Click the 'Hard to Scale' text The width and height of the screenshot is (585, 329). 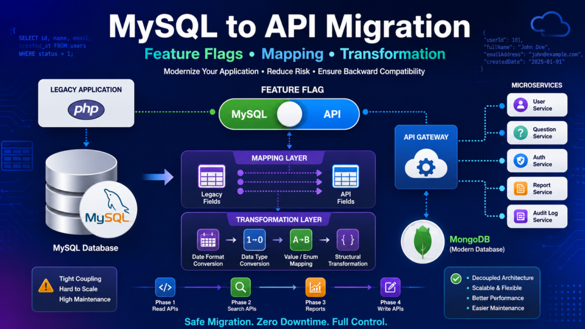(78, 288)
